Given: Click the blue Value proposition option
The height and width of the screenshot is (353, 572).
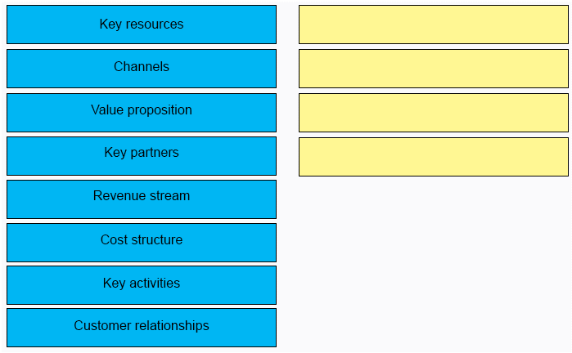Looking at the screenshot, I should click(142, 112).
